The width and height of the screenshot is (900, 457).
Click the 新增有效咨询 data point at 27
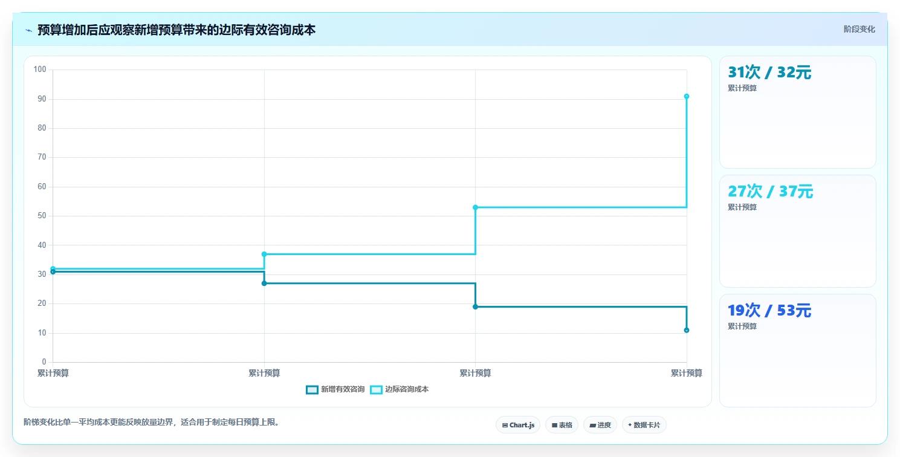pos(264,284)
